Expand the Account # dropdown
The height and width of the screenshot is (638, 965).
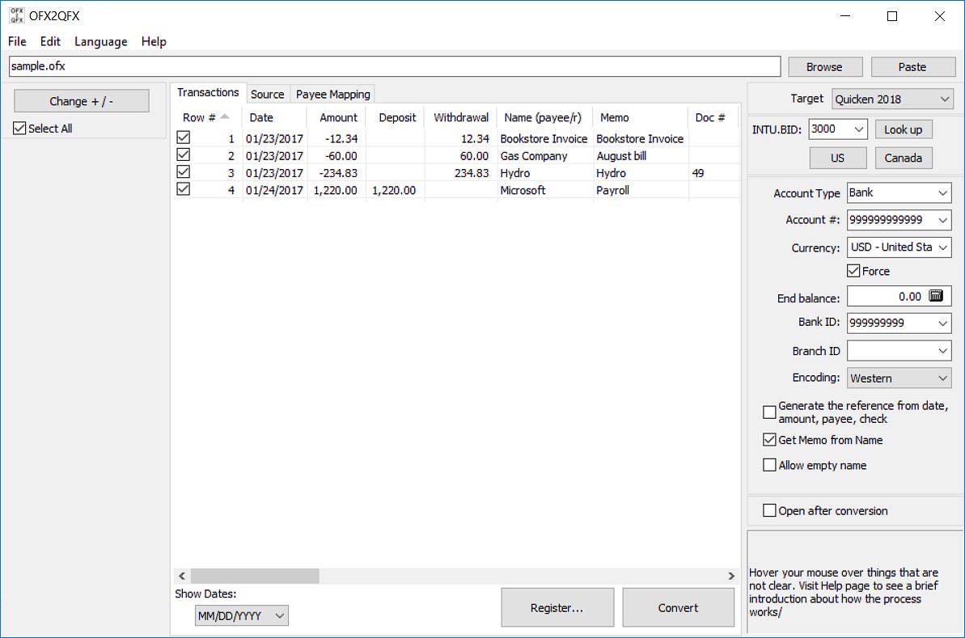click(942, 220)
